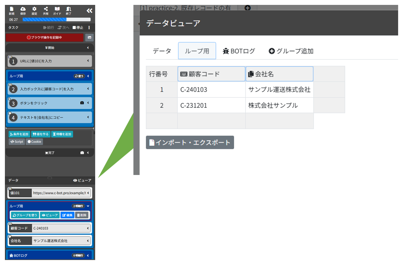Expand step 4 テキストを[会社名]にコピー chevron

pyautogui.click(x=88, y=117)
